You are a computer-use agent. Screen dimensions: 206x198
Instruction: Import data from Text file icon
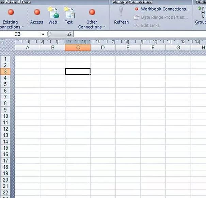pos(69,13)
